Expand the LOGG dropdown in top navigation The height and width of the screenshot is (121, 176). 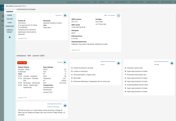point(109,2)
